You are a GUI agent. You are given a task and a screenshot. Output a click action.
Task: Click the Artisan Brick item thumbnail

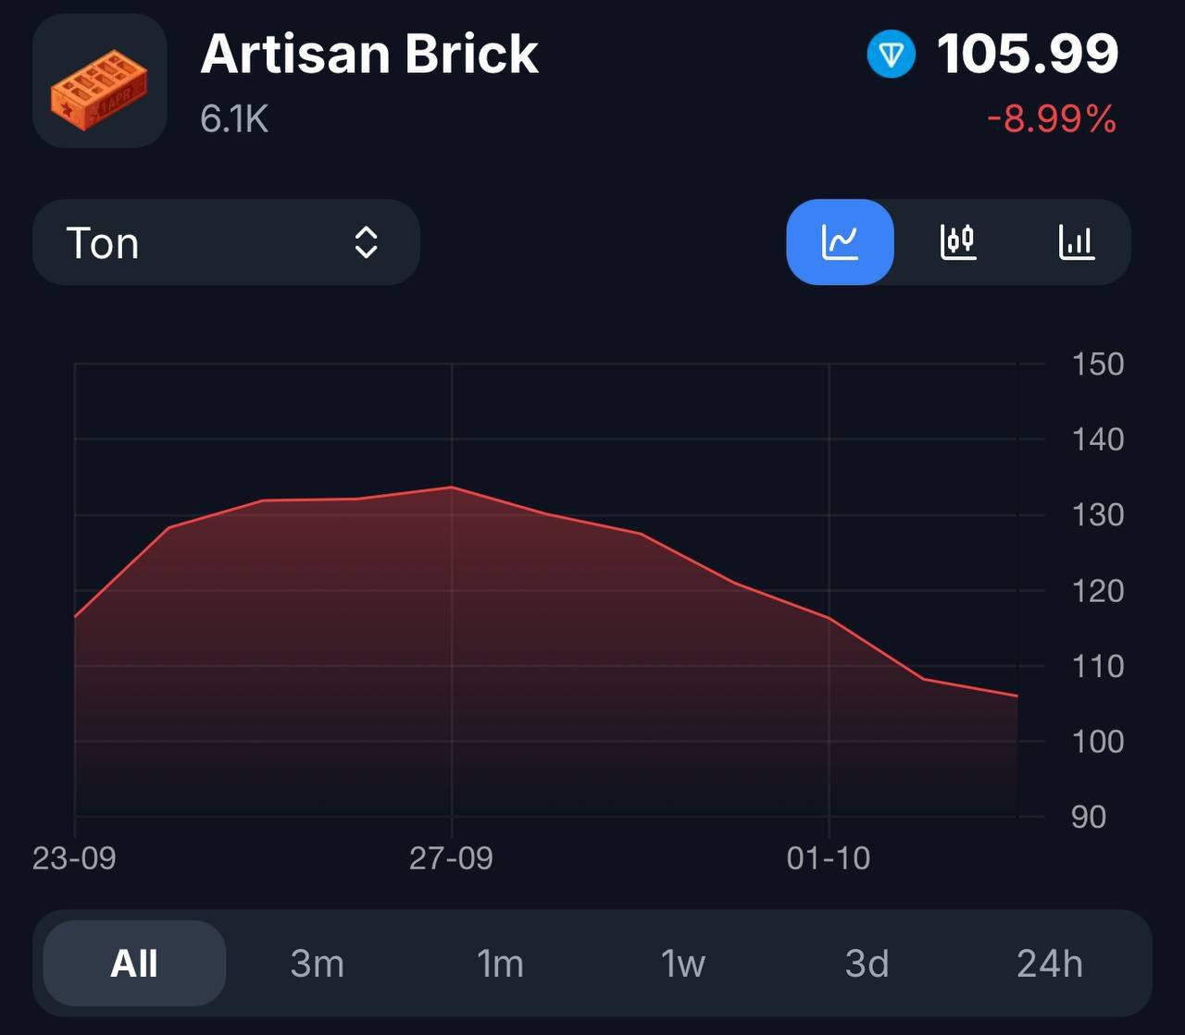(100, 81)
